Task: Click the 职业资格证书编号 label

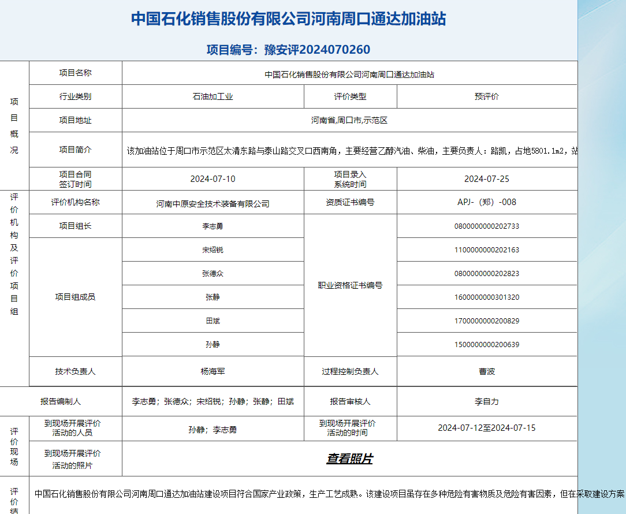Action: [x=350, y=285]
